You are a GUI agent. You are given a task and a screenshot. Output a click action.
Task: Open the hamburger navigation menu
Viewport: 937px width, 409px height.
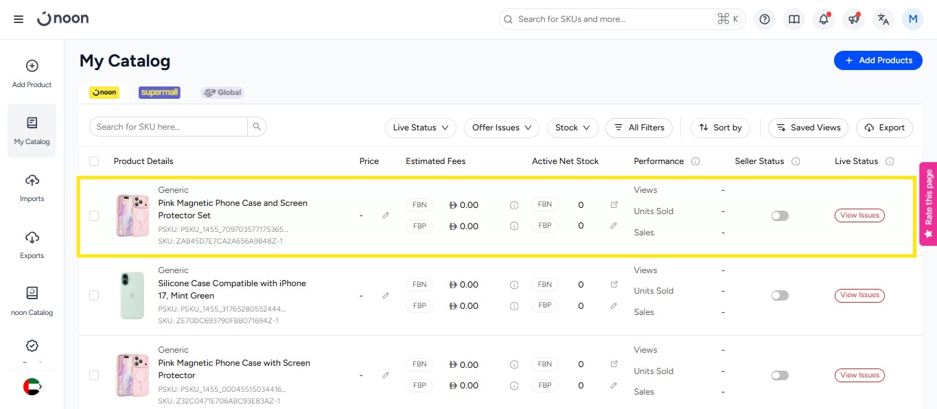coord(19,19)
